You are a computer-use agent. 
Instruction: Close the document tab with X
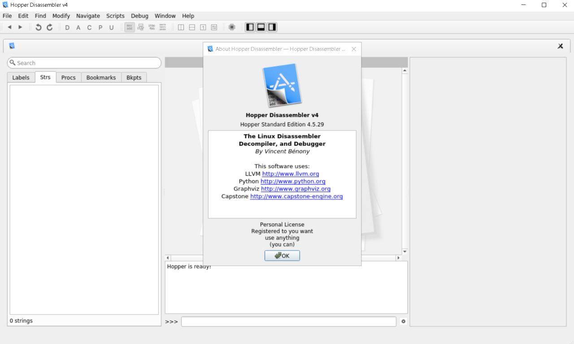tap(561, 46)
